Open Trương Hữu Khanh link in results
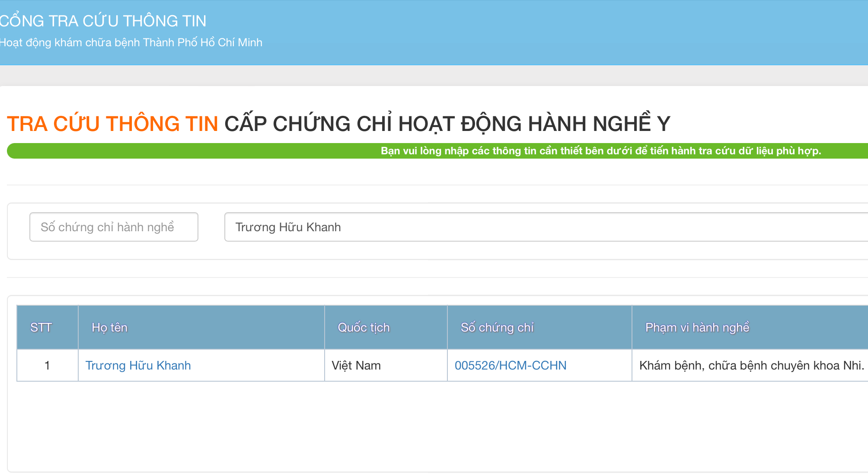 click(x=138, y=366)
